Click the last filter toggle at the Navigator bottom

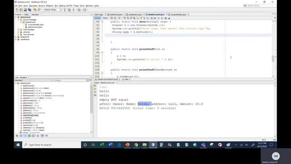click(x=46, y=136)
